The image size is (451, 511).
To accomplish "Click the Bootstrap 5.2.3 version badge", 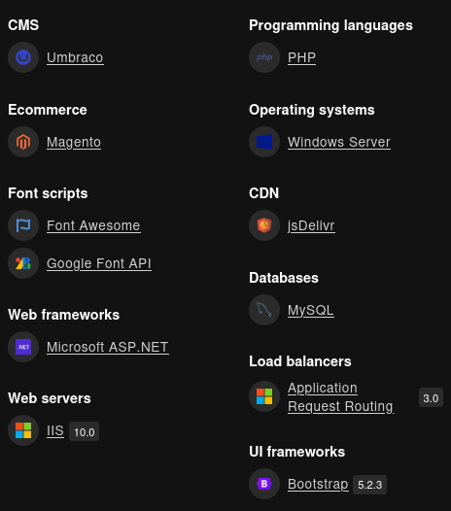I will tap(369, 485).
